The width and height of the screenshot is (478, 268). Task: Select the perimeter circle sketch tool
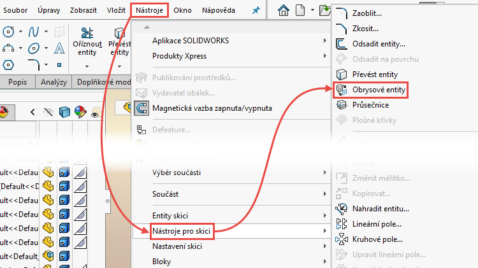(8, 31)
